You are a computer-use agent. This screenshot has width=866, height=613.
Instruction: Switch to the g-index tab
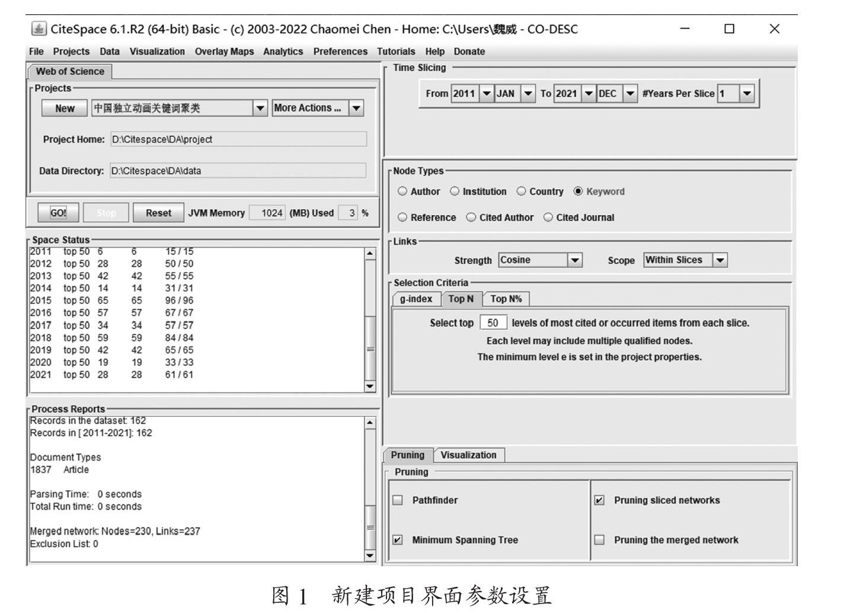416,299
